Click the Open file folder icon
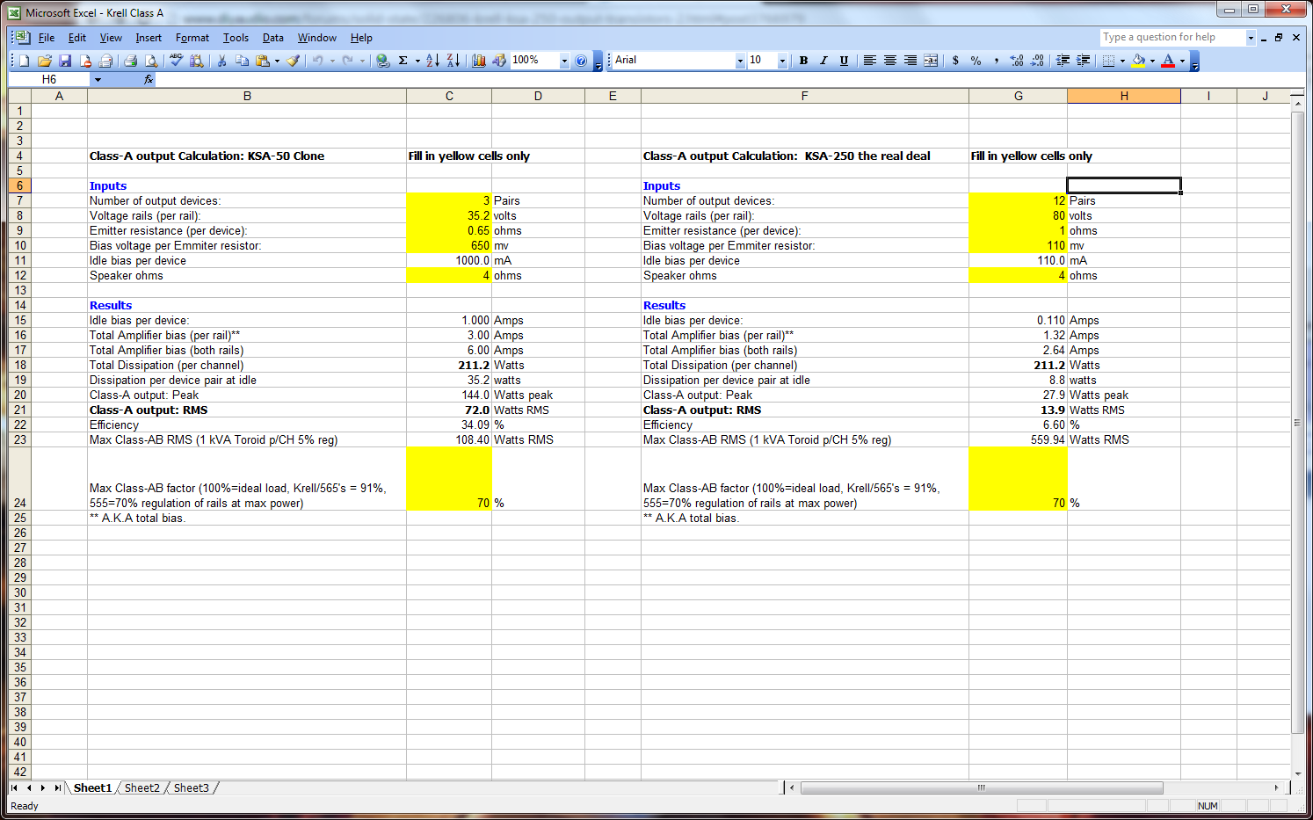 click(x=45, y=61)
